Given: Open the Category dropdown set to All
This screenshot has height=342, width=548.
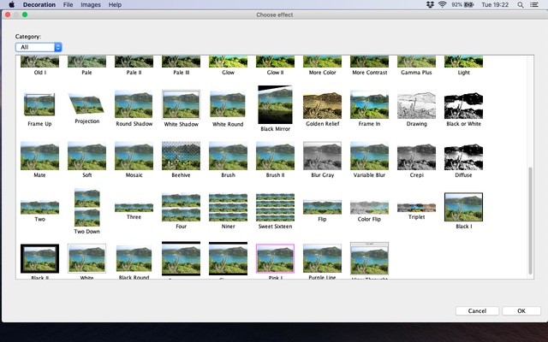Looking at the screenshot, I should (x=39, y=47).
